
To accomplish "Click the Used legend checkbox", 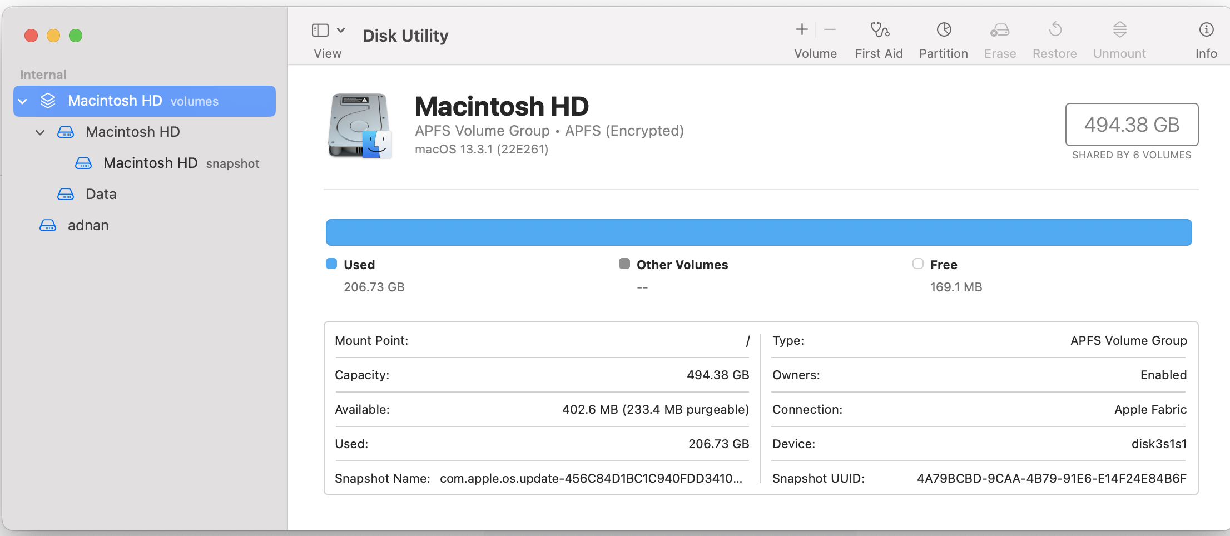I will (331, 264).
